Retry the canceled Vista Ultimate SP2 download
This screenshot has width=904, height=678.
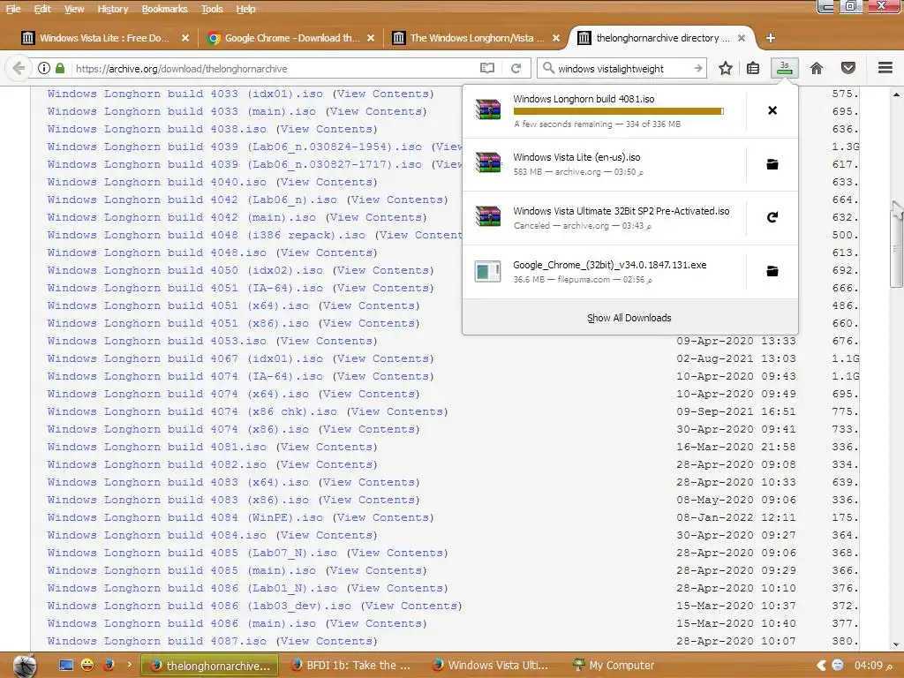[x=772, y=217]
